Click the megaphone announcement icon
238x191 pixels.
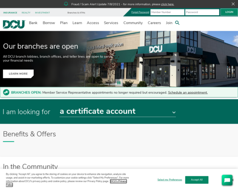tap(6, 92)
